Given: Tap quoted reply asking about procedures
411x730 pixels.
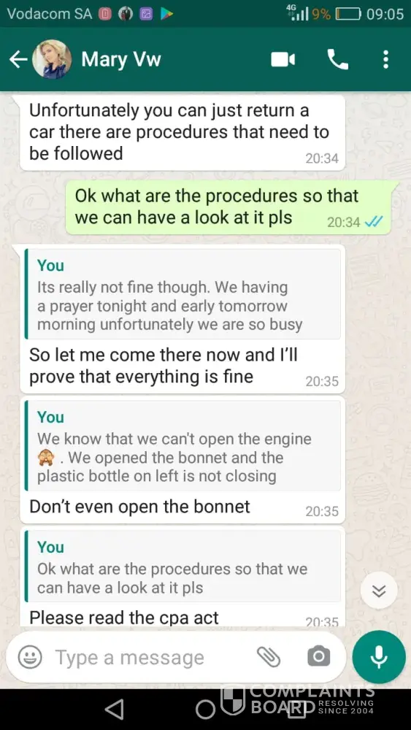Looking at the screenshot, I should click(x=183, y=566).
